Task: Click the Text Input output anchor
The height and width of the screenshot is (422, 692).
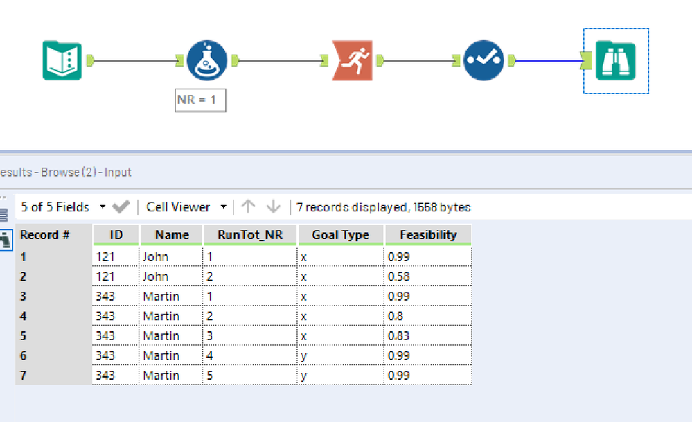Action: click(x=90, y=60)
